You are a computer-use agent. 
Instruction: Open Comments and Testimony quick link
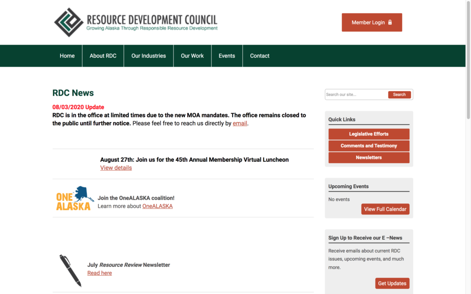tap(369, 146)
